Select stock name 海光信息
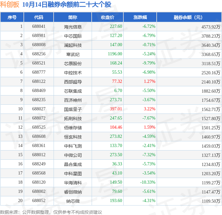 (73, 27)
